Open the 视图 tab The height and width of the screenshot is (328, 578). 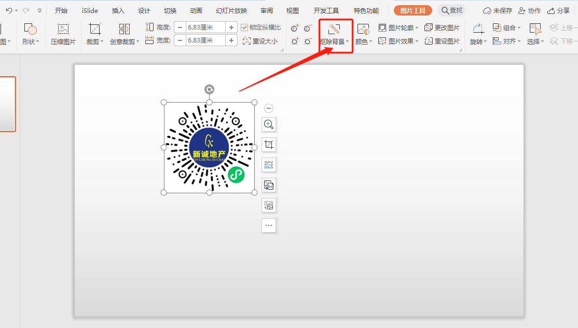coord(293,11)
